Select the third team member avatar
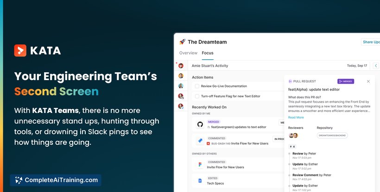 (x=181, y=86)
